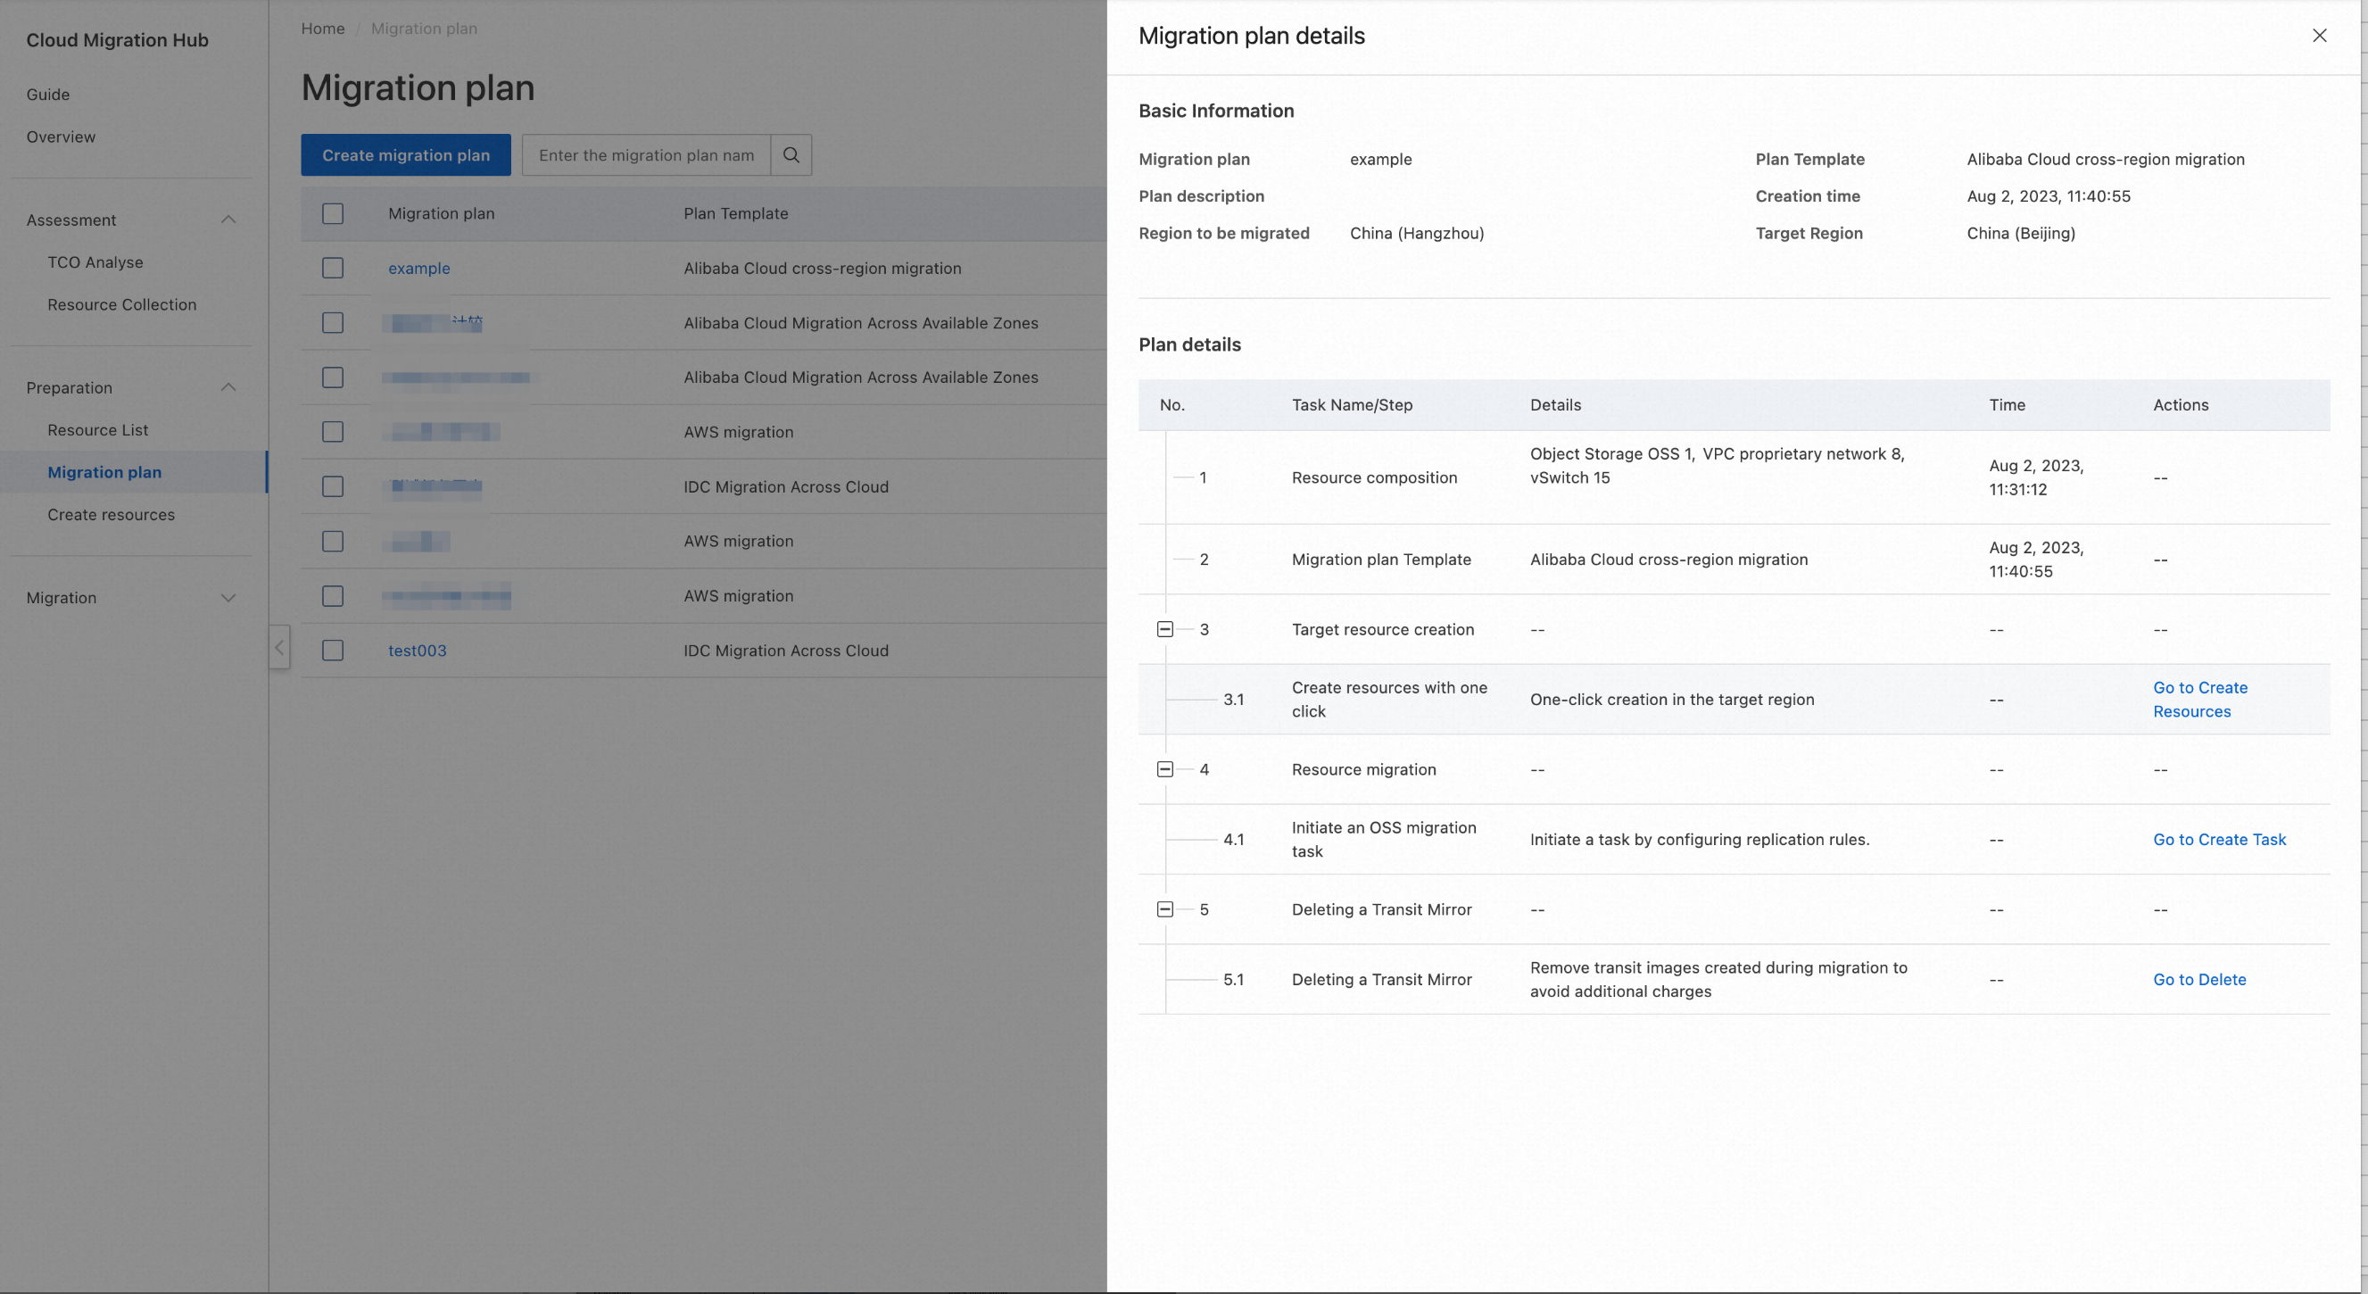Image resolution: width=2368 pixels, height=1294 pixels.
Task: Collapse step 4 Resource migration
Action: tap(1164, 769)
